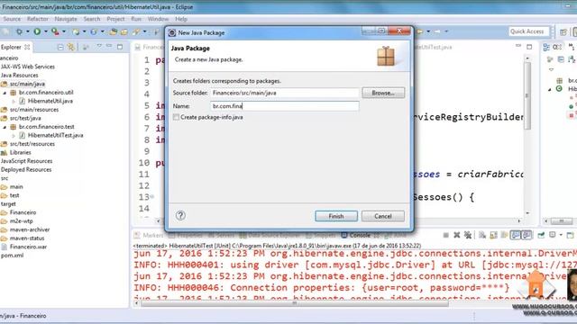Viewport: 577px width, 324px height.
Task: Click the New Java Package toolbar icon
Action: coord(76,32)
